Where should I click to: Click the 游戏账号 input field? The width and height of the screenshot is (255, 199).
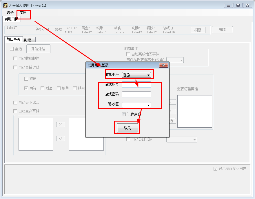pyautogui.click(x=136, y=85)
